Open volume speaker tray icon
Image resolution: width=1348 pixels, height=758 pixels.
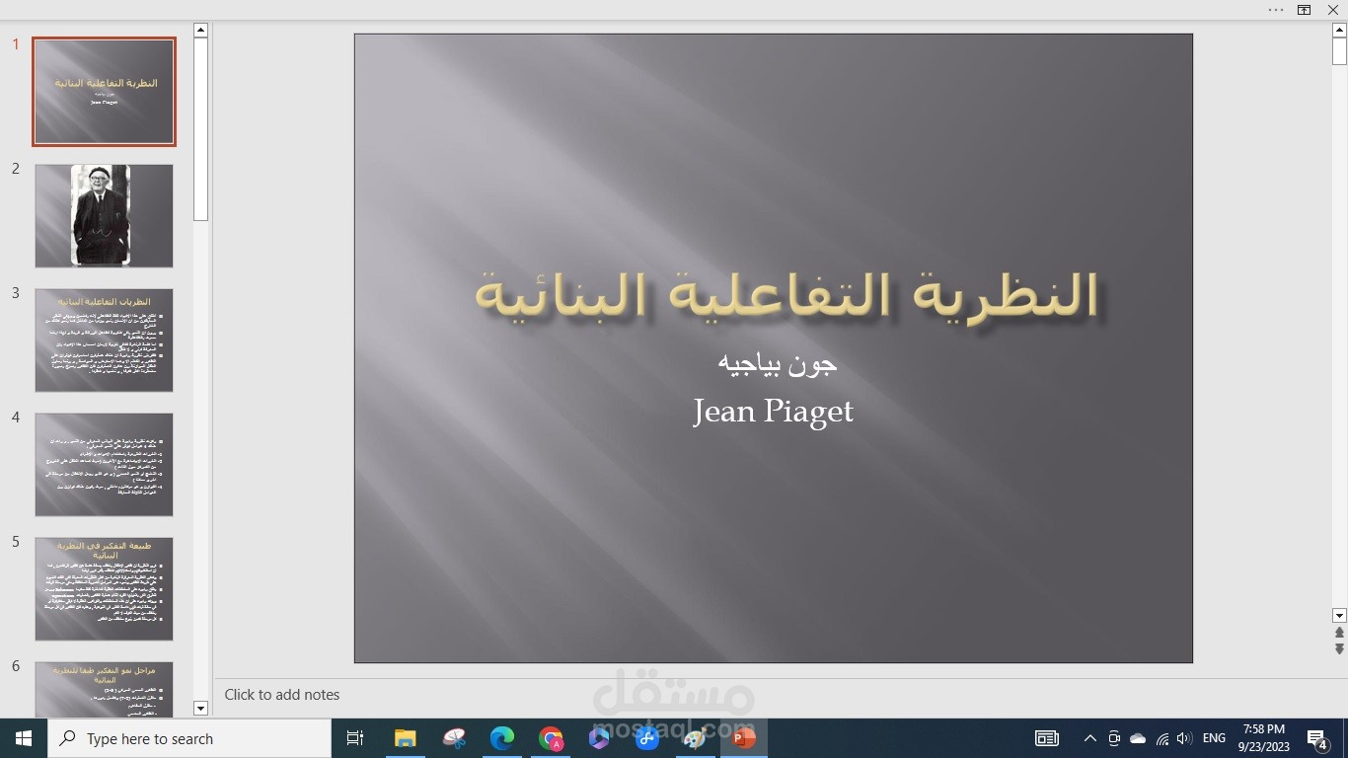click(1184, 738)
